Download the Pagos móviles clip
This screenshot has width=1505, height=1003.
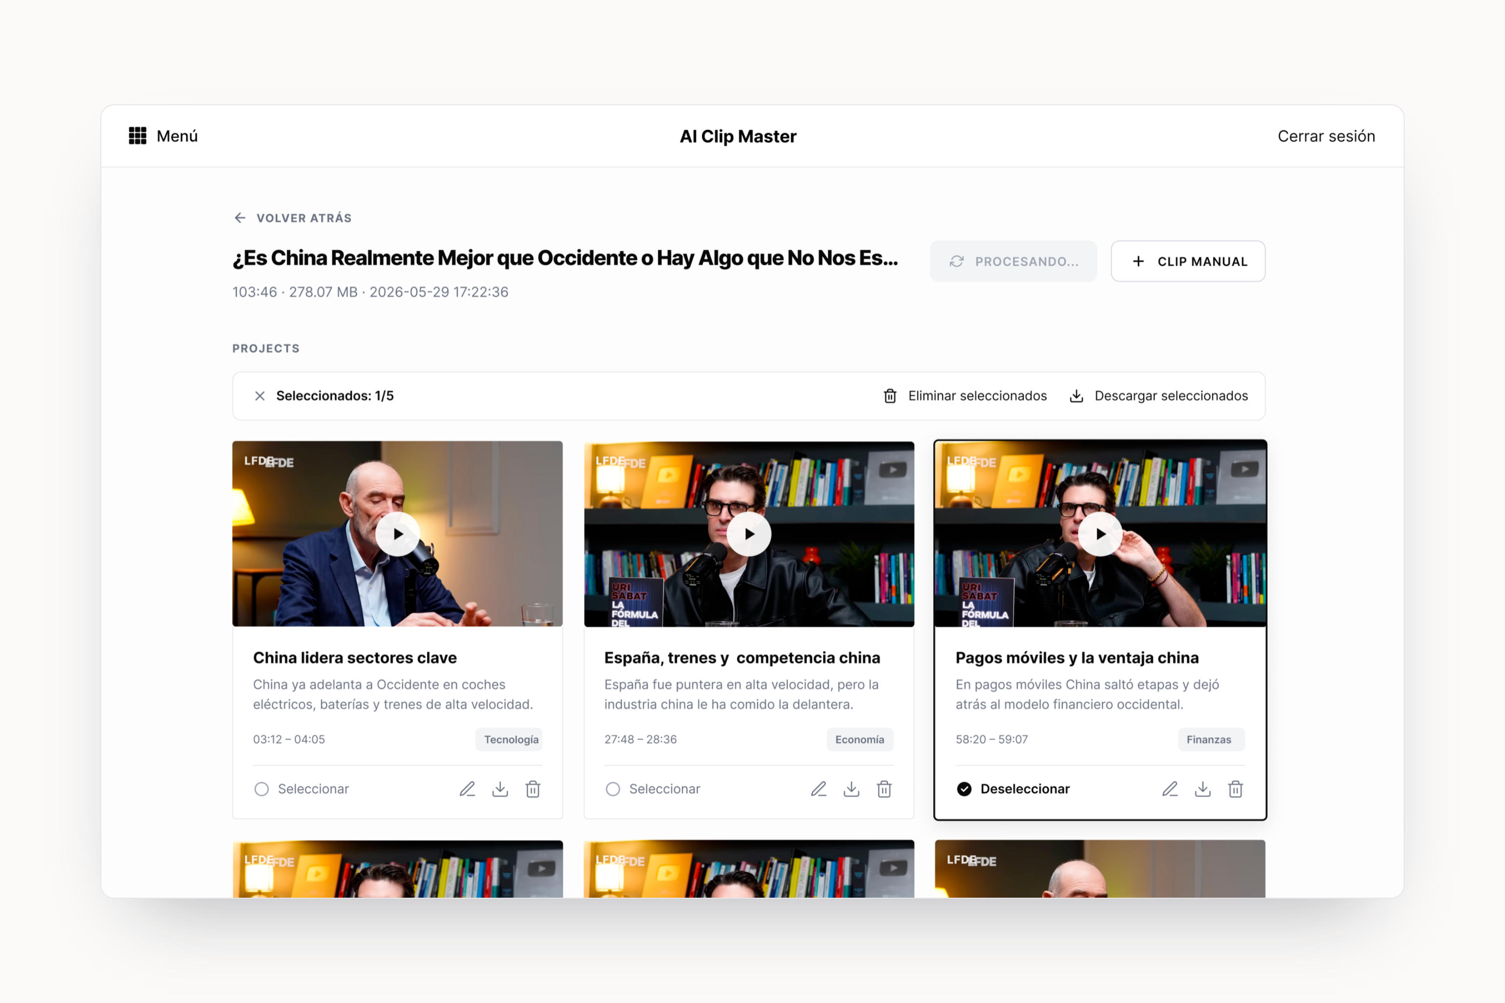point(1202,788)
